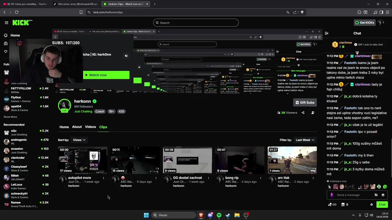
Task: Switch to the Alfa samec army TikTok tab
Action: [x=75, y=4]
